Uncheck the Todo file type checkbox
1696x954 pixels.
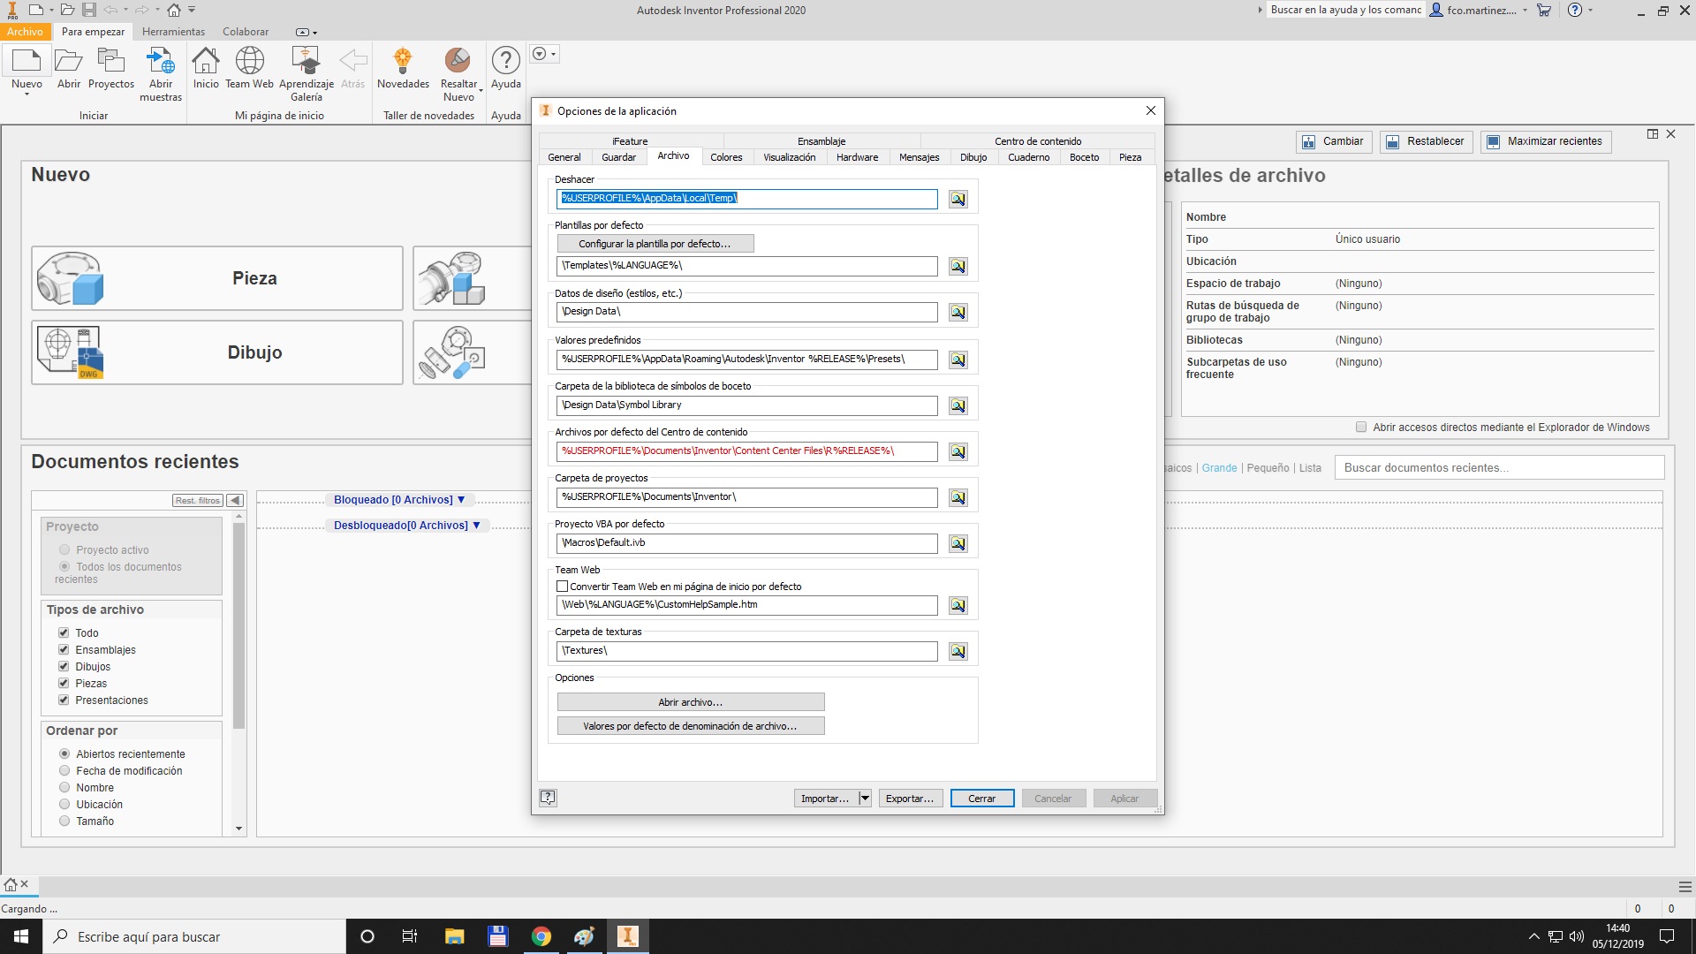click(x=64, y=633)
